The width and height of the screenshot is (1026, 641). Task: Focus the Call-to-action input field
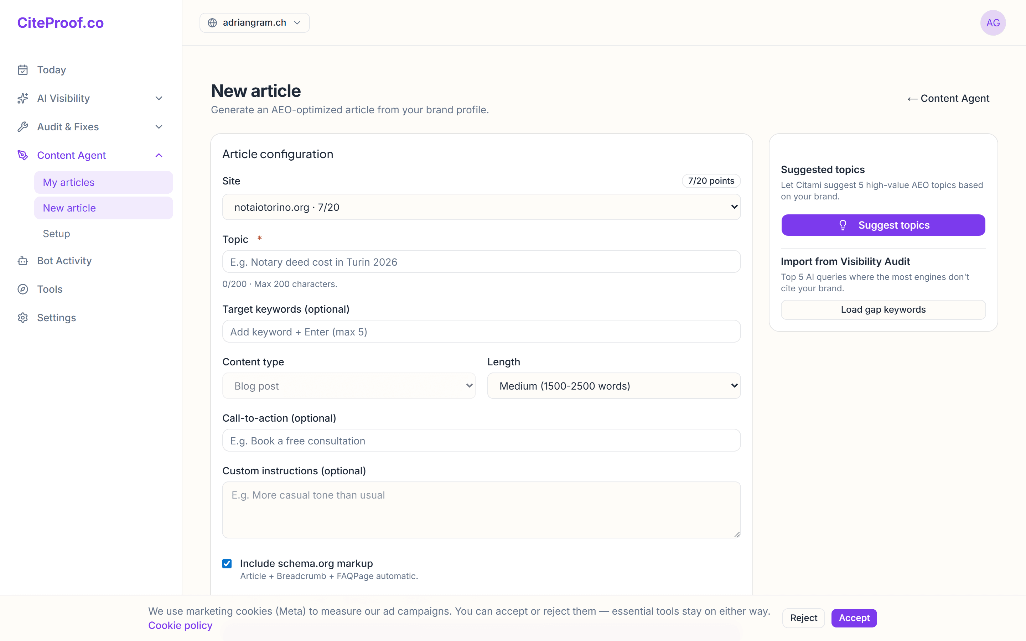(481, 441)
